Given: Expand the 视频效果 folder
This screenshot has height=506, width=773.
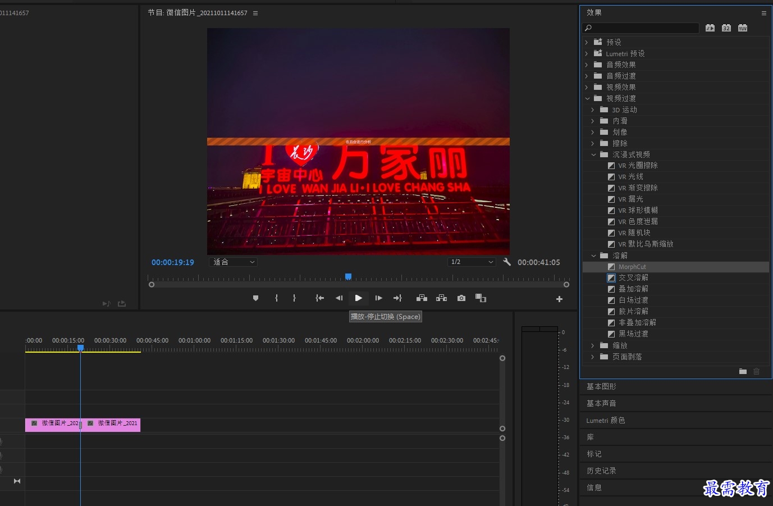Looking at the screenshot, I should [x=587, y=87].
